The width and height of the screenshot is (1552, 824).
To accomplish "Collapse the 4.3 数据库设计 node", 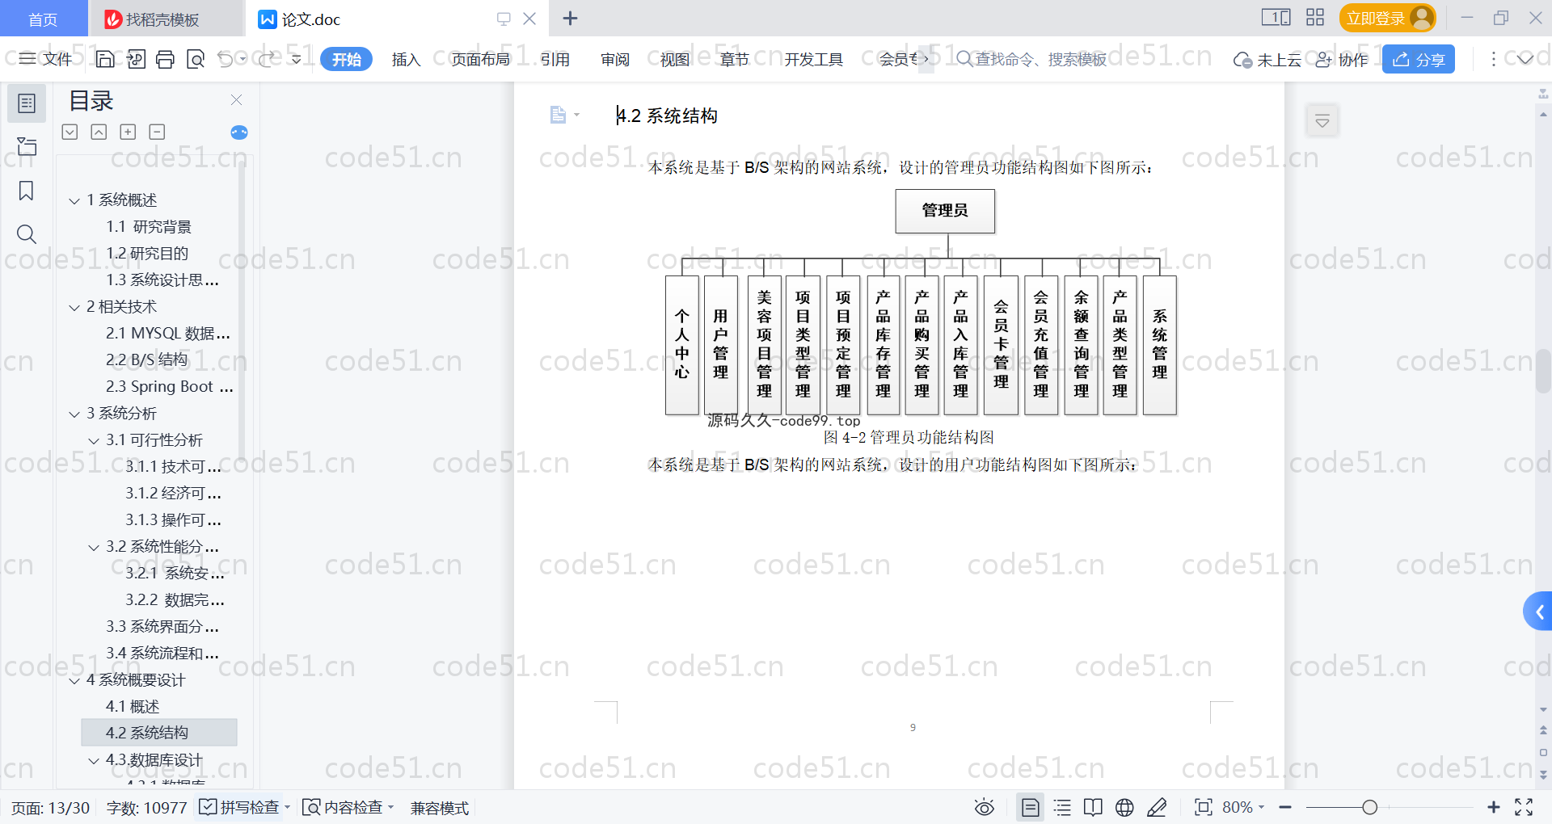I will (x=94, y=760).
